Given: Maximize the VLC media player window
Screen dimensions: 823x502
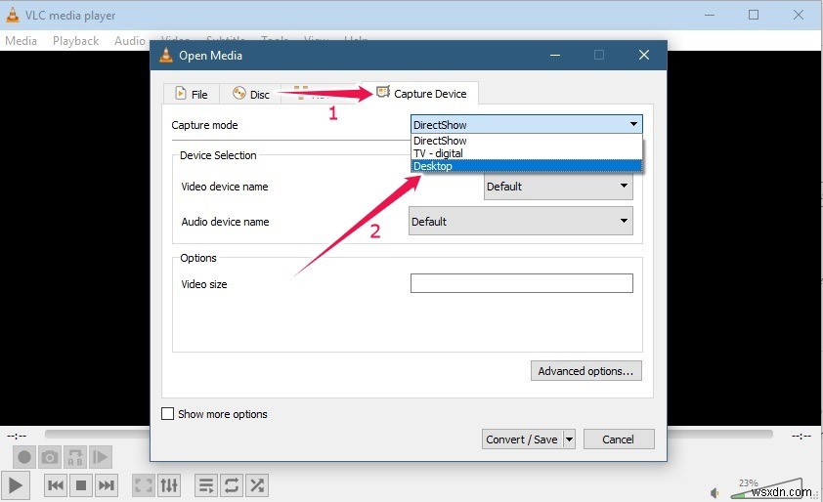Looking at the screenshot, I should click(754, 15).
